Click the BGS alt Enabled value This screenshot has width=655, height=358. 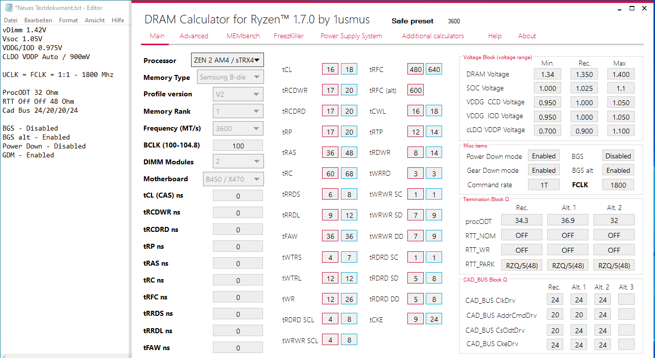(618, 170)
